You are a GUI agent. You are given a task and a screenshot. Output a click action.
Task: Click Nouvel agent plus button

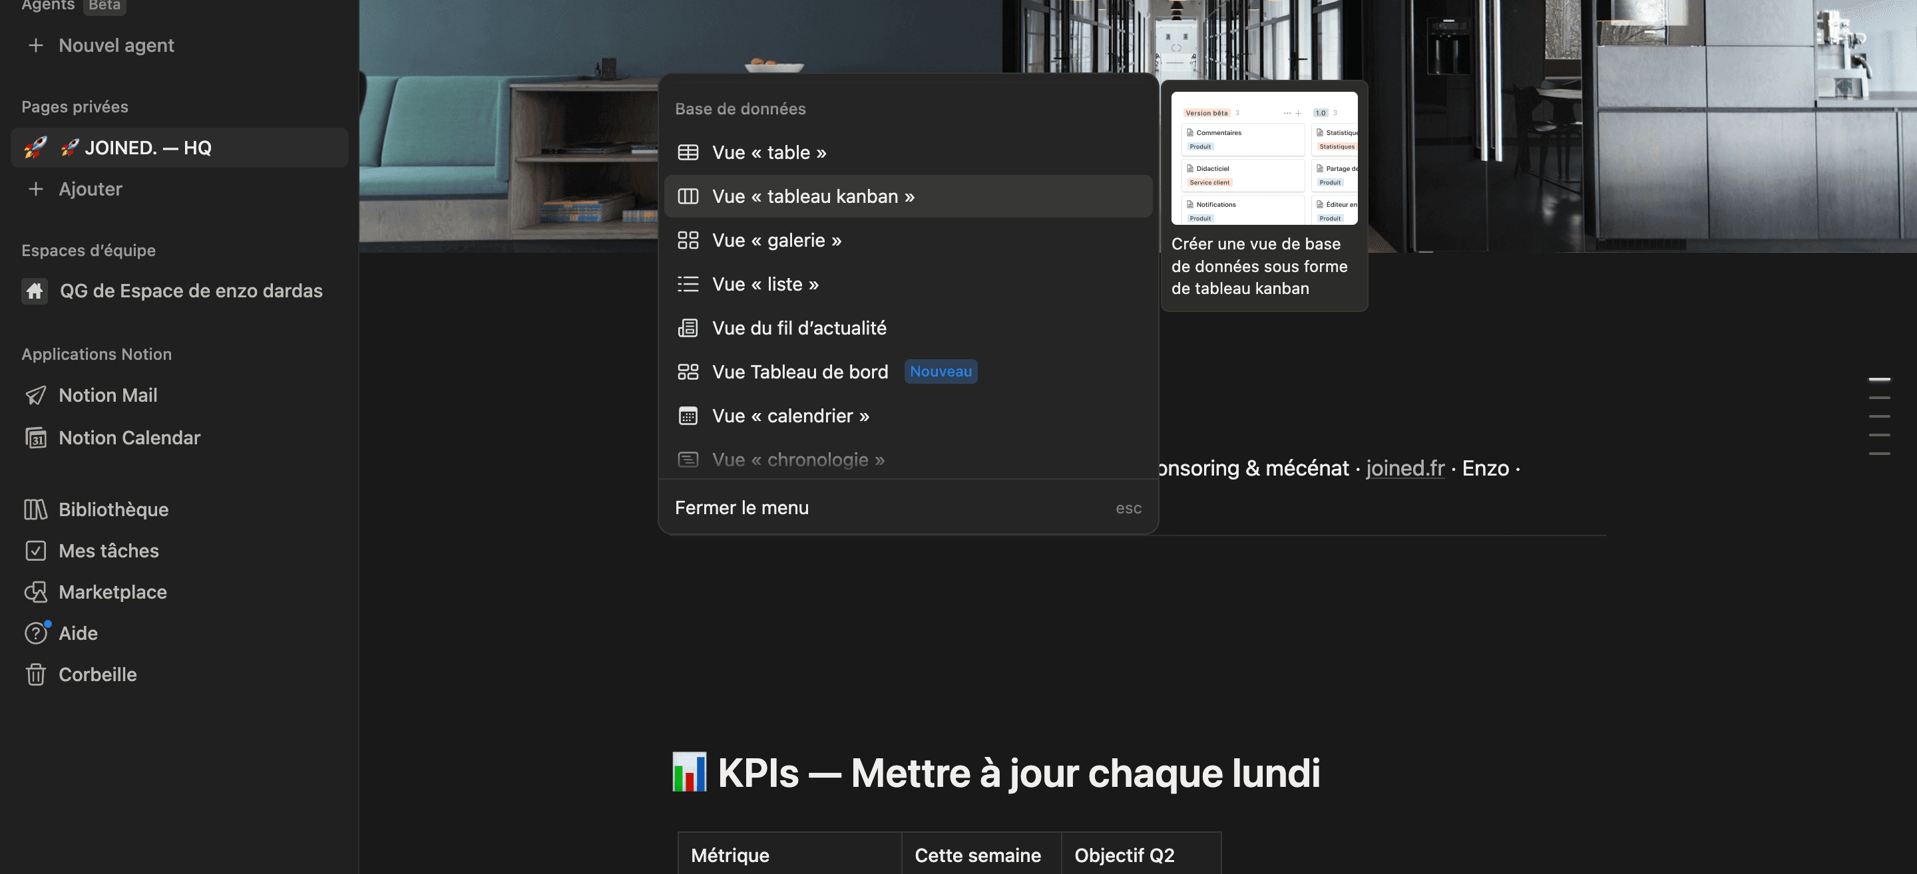36,45
